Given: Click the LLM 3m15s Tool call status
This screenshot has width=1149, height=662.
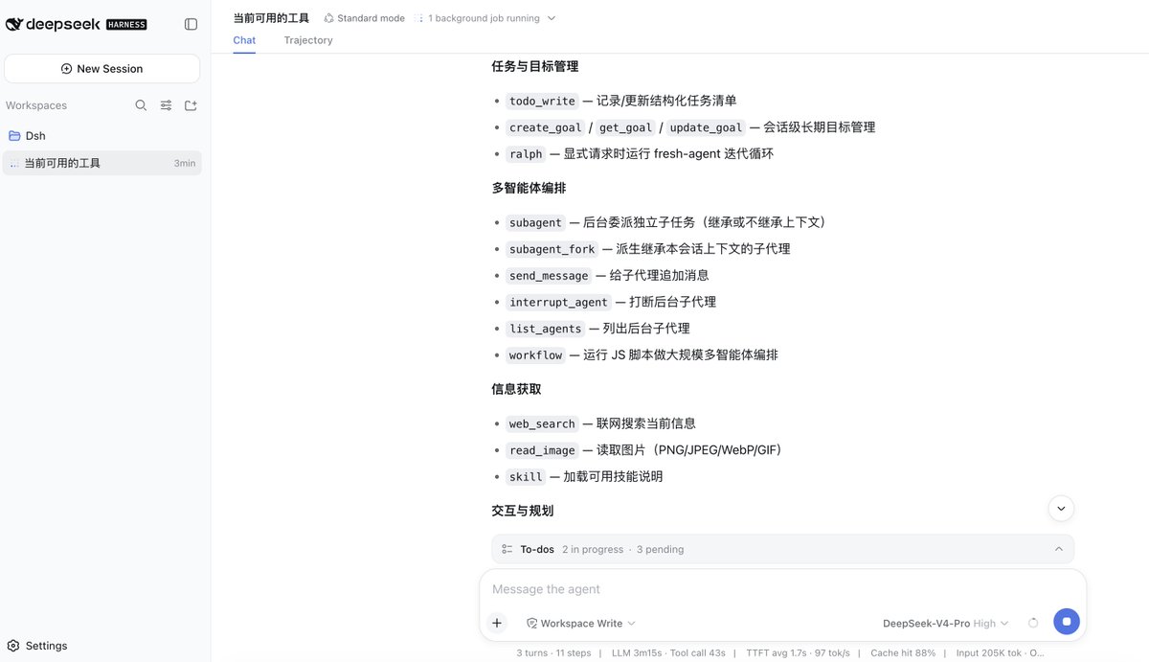Looking at the screenshot, I should tap(668, 652).
